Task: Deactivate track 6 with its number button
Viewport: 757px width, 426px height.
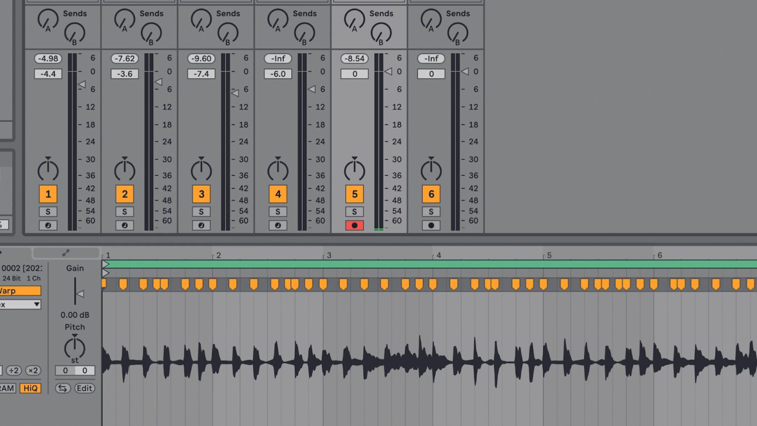Action: (x=431, y=194)
